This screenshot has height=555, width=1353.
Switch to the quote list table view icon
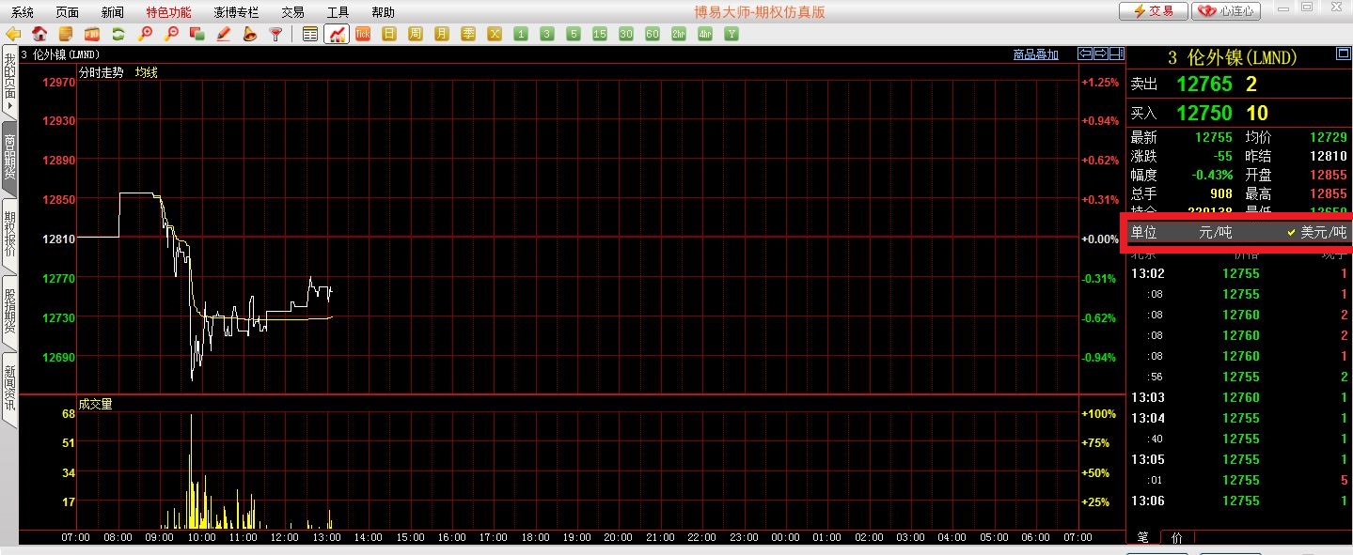[x=311, y=34]
